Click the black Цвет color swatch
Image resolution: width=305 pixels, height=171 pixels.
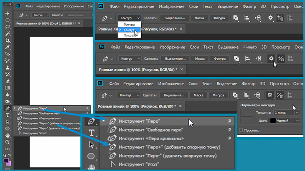point(273,121)
